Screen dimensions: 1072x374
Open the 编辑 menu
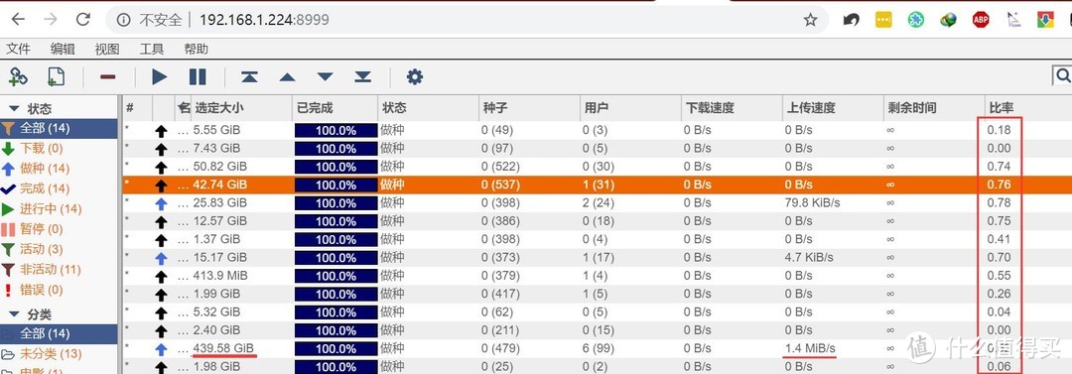point(63,50)
